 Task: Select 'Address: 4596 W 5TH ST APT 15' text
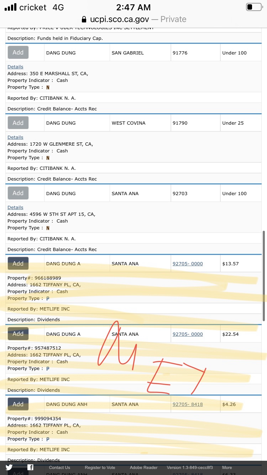51,214
